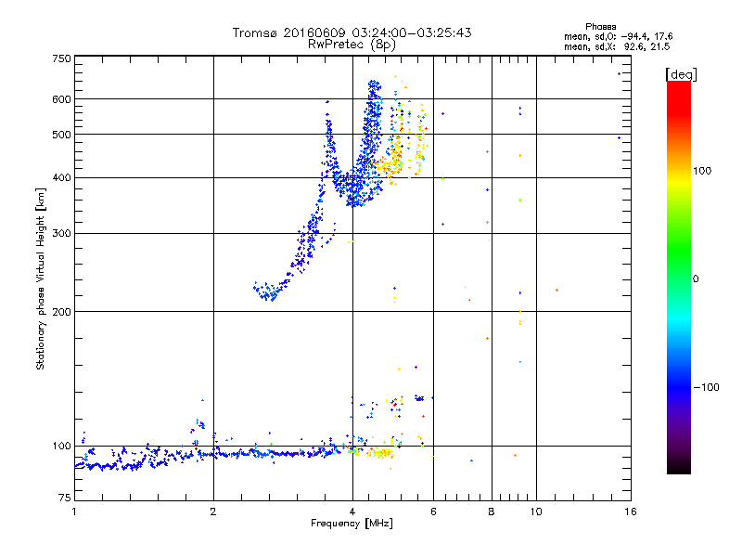The width and height of the screenshot is (742, 557).
Task: Click the y-axis label '600'
Action: [x=62, y=99]
